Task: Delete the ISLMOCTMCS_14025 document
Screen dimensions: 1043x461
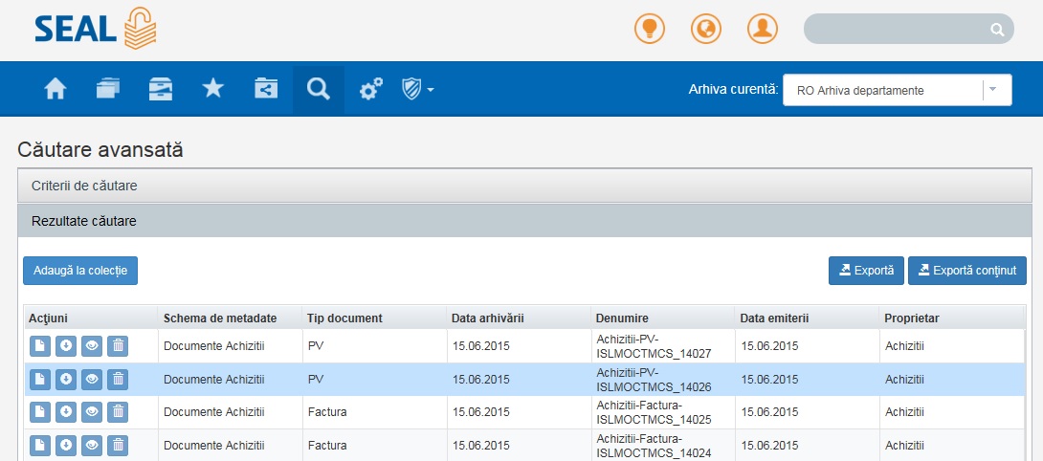Action: pyautogui.click(x=118, y=412)
